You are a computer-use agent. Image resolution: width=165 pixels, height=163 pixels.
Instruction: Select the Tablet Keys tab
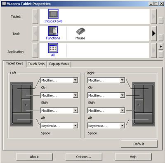pyautogui.click(x=14, y=64)
